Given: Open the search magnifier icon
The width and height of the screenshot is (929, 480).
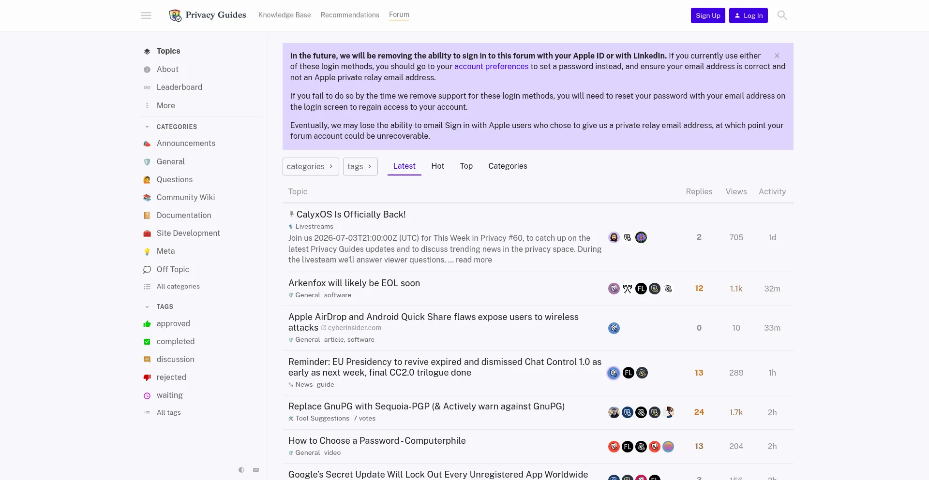Looking at the screenshot, I should coord(782,15).
